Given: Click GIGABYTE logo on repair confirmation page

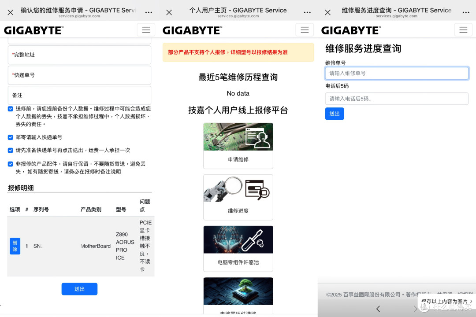Looking at the screenshot, I should click(x=33, y=30).
